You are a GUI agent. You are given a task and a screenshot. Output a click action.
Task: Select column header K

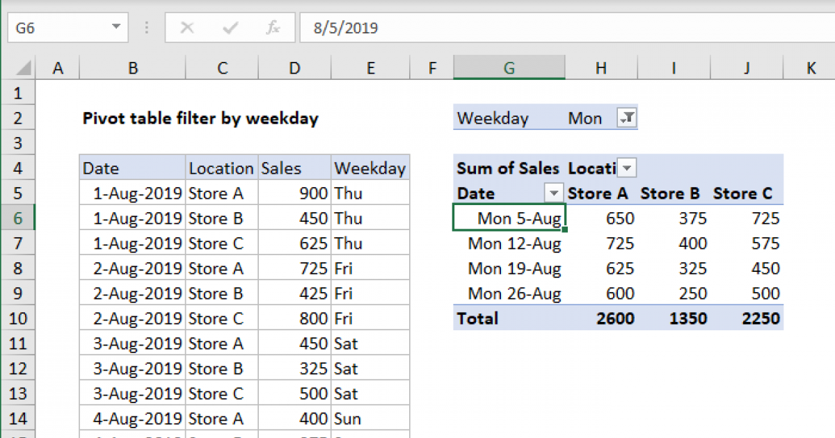coord(811,67)
